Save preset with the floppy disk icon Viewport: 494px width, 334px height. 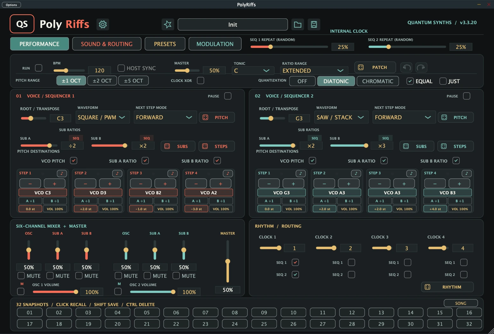point(314,24)
